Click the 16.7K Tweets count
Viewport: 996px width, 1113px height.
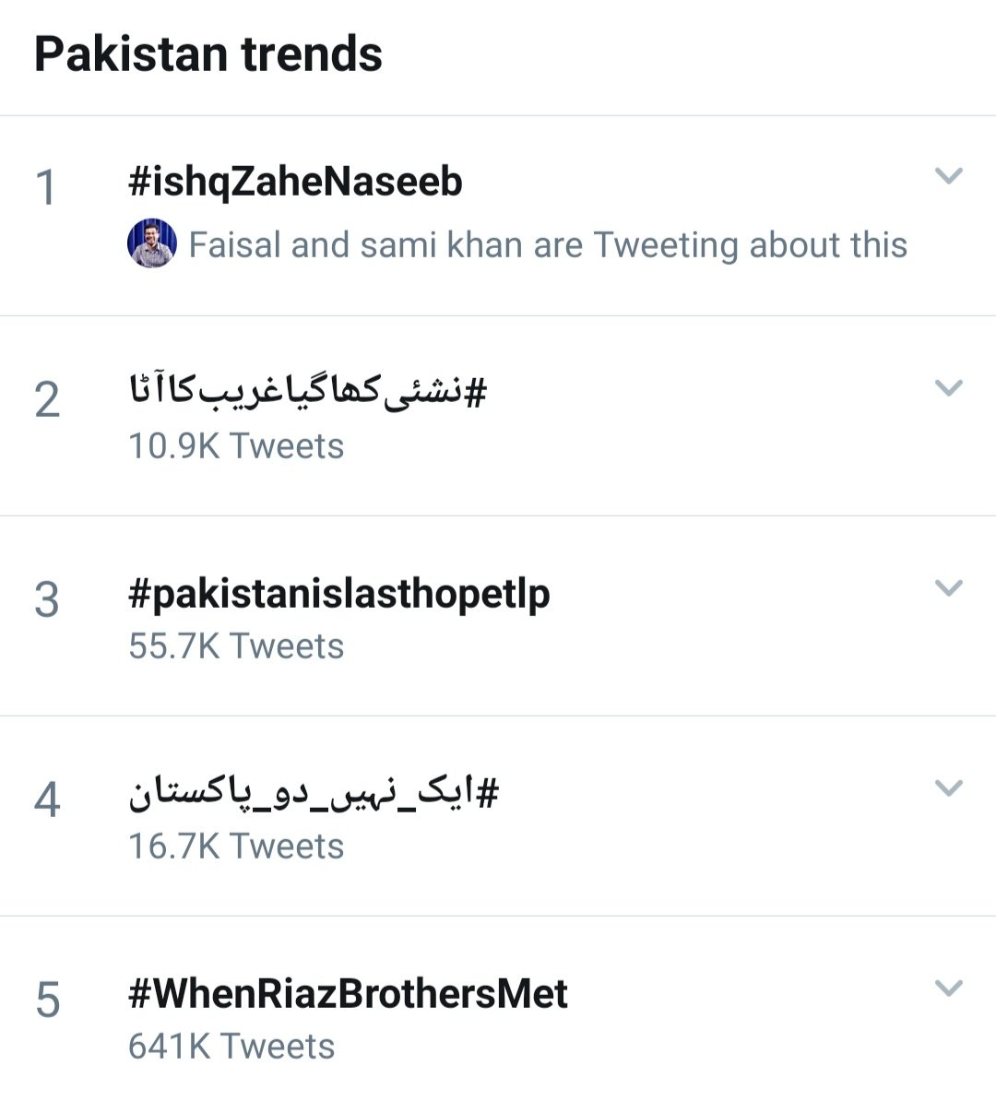click(236, 847)
